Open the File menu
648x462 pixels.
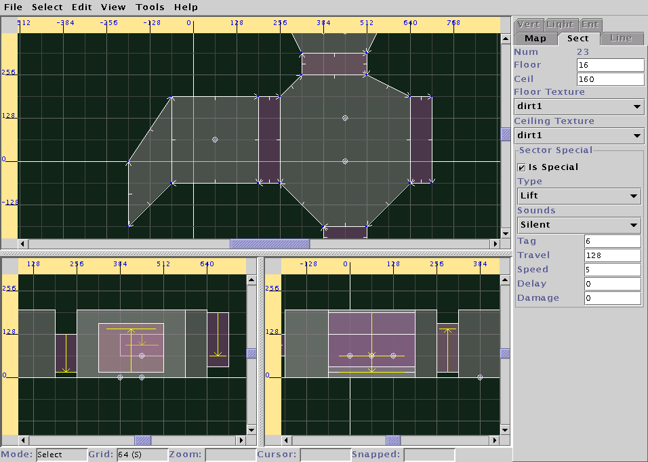tap(13, 7)
